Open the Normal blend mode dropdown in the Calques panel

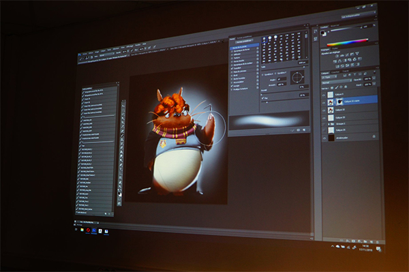tap(336, 82)
